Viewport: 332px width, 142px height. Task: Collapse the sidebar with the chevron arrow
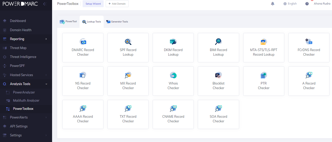coord(45,4)
